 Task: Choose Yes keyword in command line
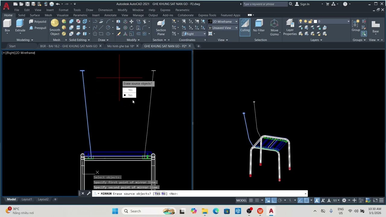pos(157,193)
